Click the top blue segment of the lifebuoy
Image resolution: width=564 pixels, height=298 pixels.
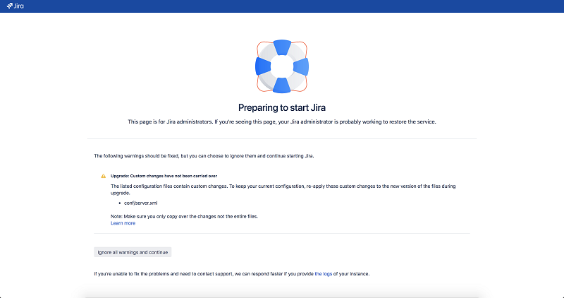[281, 47]
